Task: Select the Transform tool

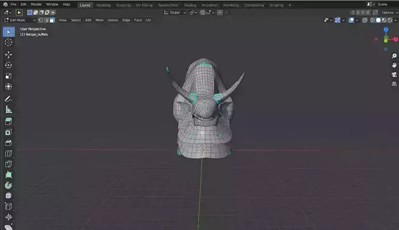Action: [8, 87]
